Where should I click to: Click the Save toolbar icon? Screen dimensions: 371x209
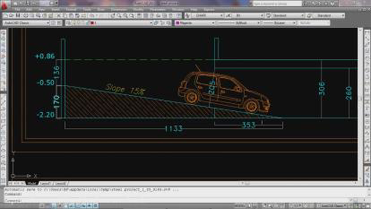tap(18, 16)
